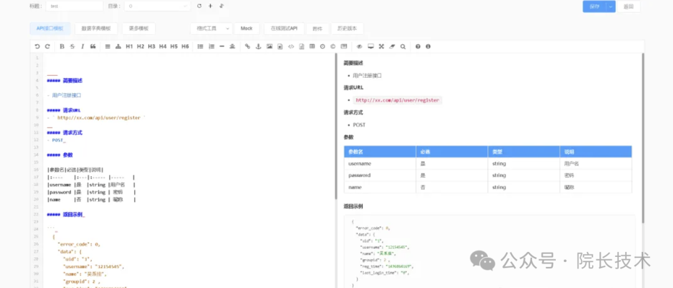This screenshot has width=673, height=288.
Task: Open the 格式工具 dropdown
Action: pos(211,29)
